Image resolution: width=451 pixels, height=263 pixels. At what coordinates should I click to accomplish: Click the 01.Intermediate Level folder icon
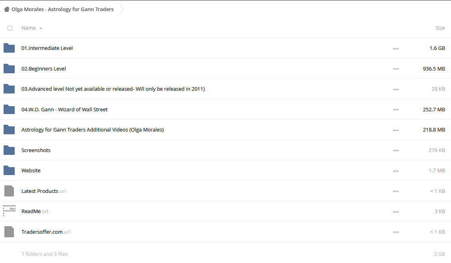coord(9,48)
